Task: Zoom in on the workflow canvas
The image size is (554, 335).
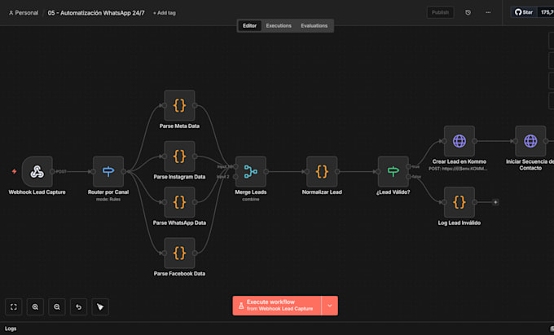Action: [x=35, y=306]
